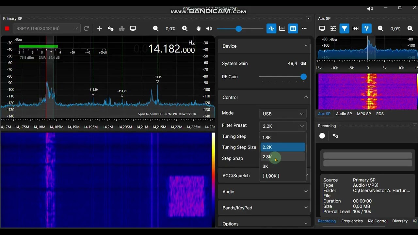Open device settings gears icon

111,29
